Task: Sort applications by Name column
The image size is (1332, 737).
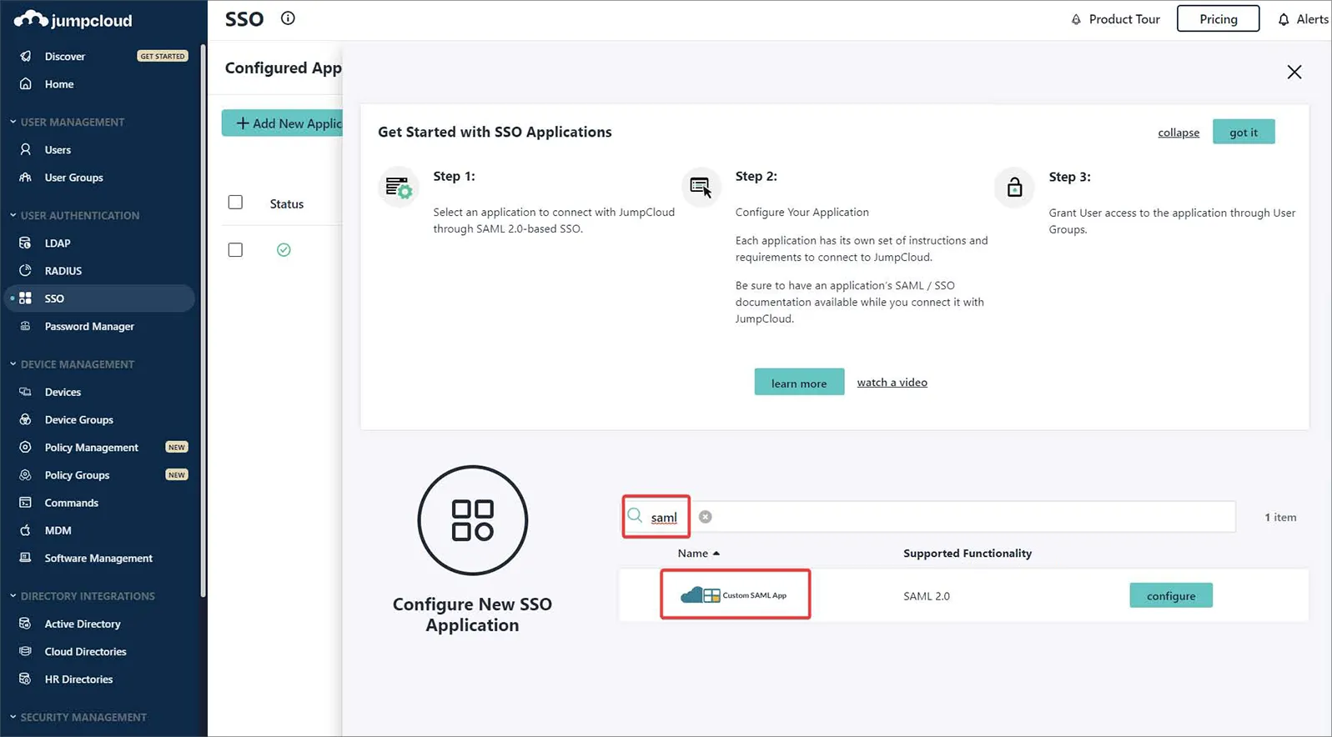Action: [699, 554]
